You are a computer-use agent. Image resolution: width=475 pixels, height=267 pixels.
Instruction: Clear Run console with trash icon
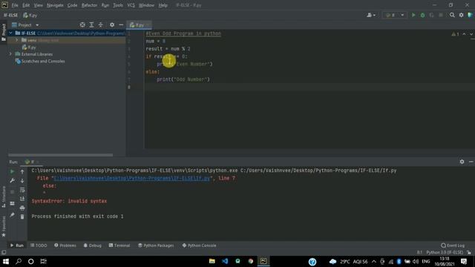(x=22, y=217)
